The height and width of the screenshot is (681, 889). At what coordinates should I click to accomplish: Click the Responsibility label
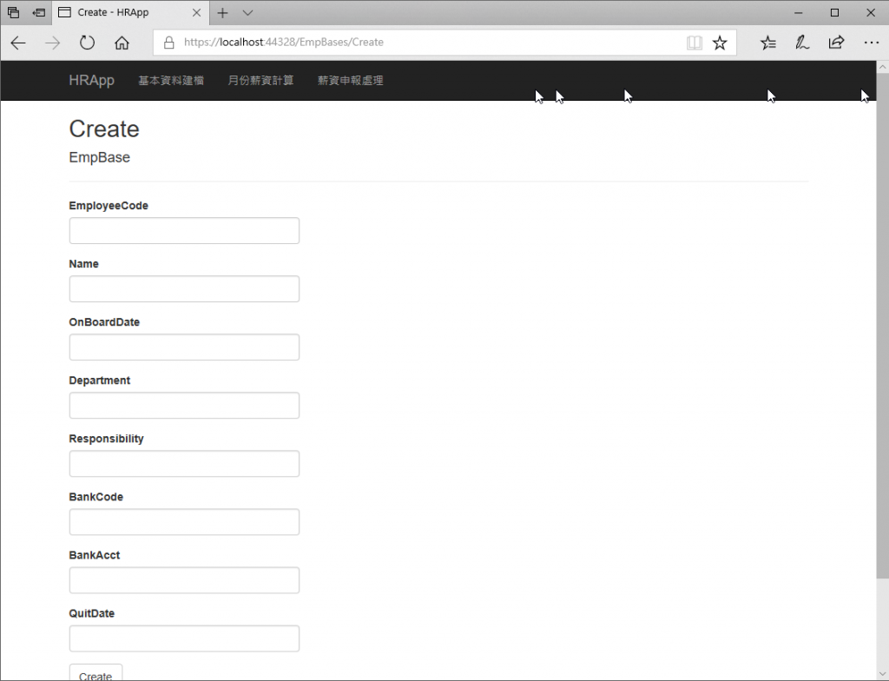pyautogui.click(x=106, y=439)
